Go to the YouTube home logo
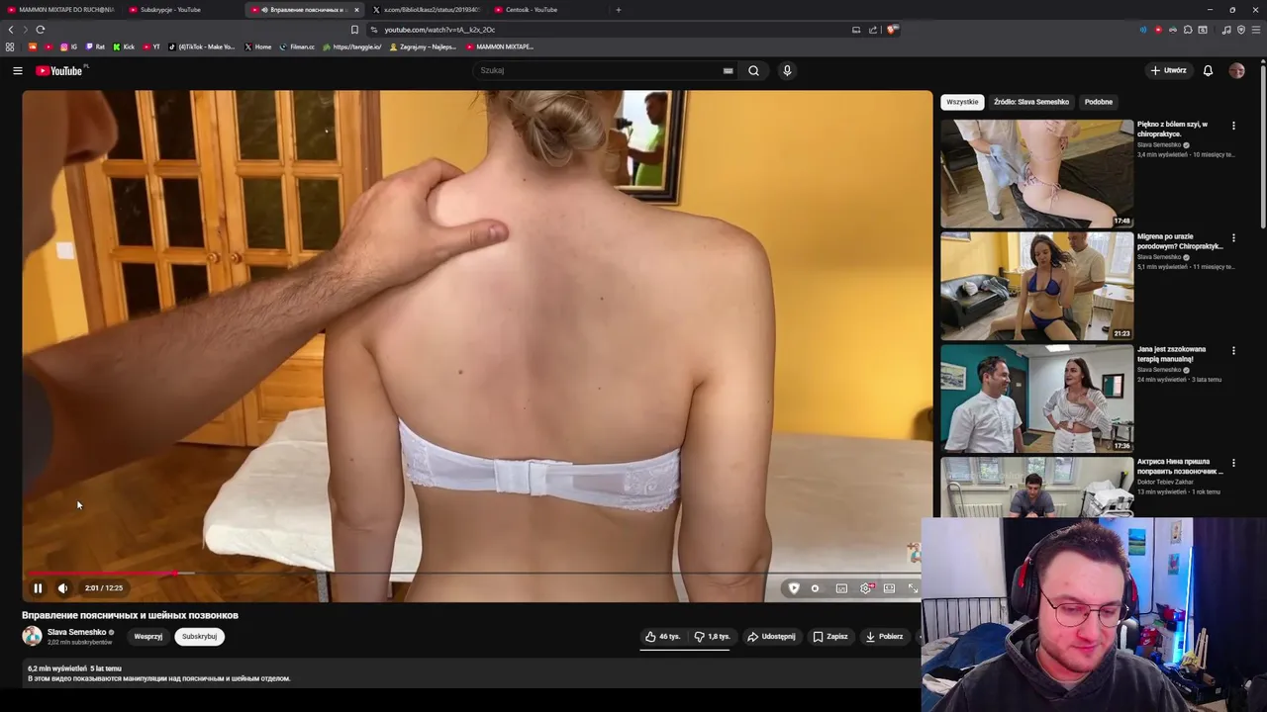Screen dimensions: 1267x712 (59, 70)
